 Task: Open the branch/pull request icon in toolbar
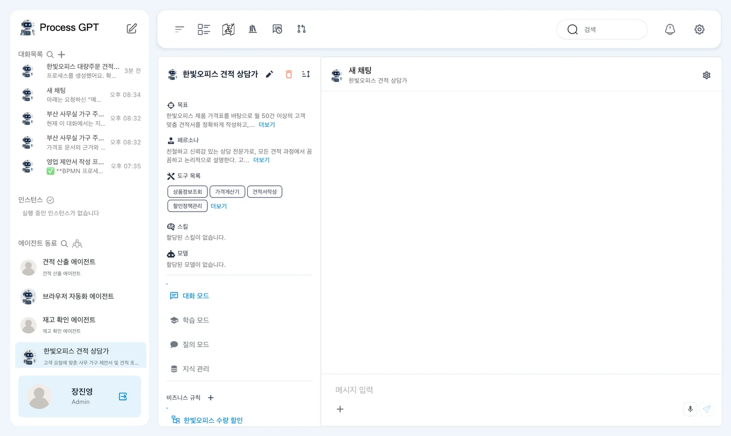tap(302, 29)
